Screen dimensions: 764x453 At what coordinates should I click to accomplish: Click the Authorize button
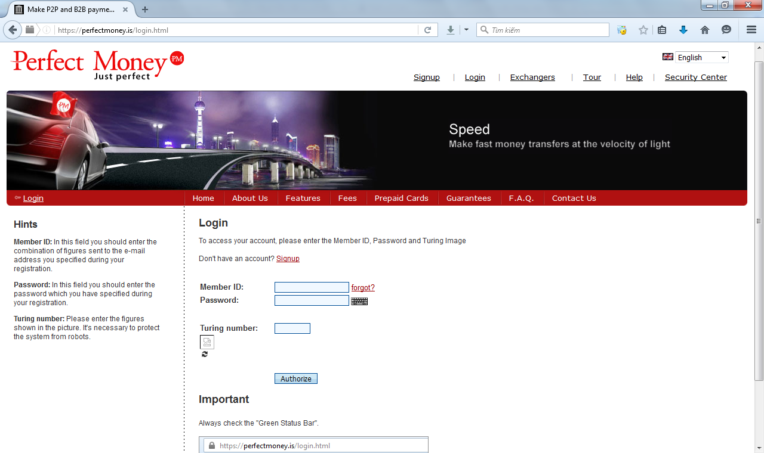pos(296,378)
